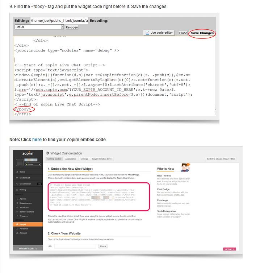Click the Save Changes button

[x=202, y=33]
